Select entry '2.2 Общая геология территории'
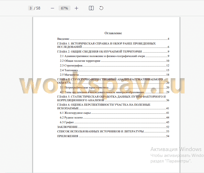 tap(114, 61)
